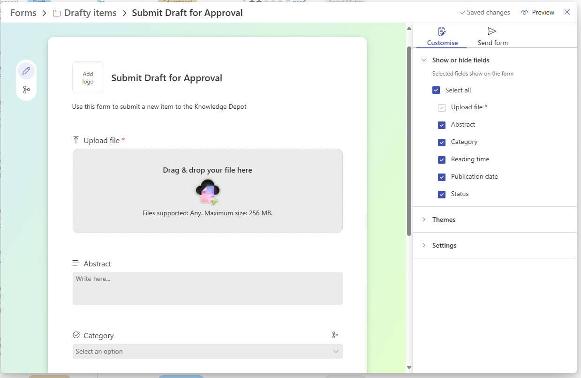Click the cloud upload illustration
The height and width of the screenshot is (378, 581).
click(x=207, y=191)
